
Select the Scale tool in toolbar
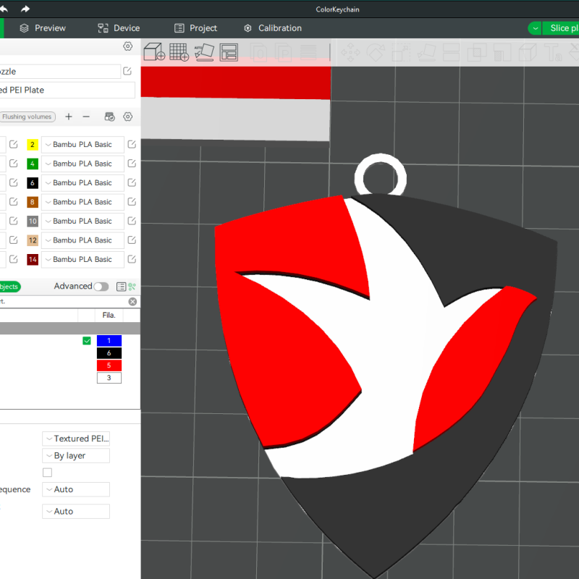[x=401, y=52]
